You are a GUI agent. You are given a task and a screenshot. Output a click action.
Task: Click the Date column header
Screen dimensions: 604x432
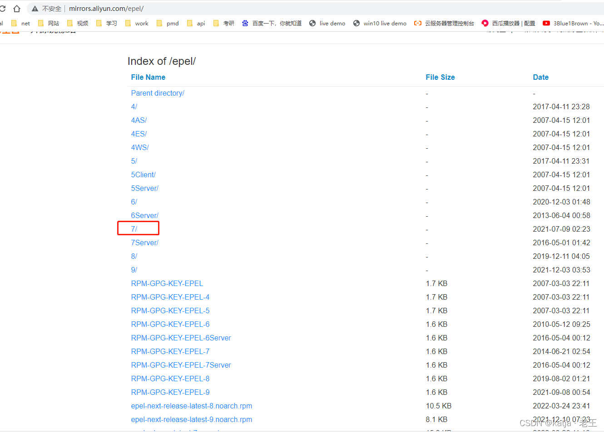(540, 77)
